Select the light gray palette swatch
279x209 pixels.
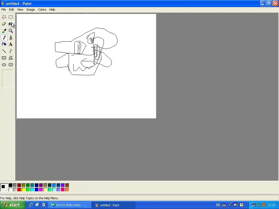(15, 190)
